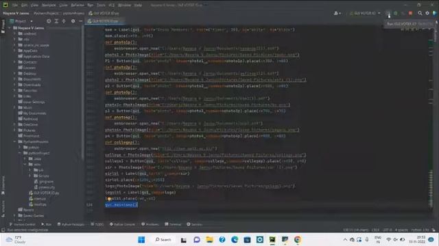Open the Navigate menu
This screenshot has width=439, height=246.
pyautogui.click(x=49, y=5)
